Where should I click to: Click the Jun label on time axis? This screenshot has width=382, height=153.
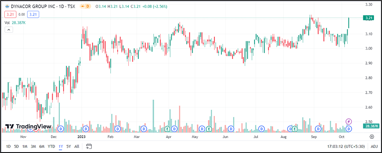(225, 137)
